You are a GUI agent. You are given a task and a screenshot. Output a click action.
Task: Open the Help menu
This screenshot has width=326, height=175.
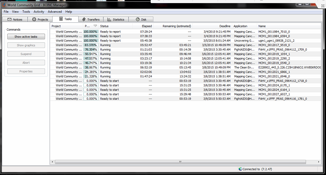(x=69, y=12)
